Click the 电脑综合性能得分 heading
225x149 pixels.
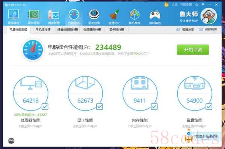(x=69, y=47)
